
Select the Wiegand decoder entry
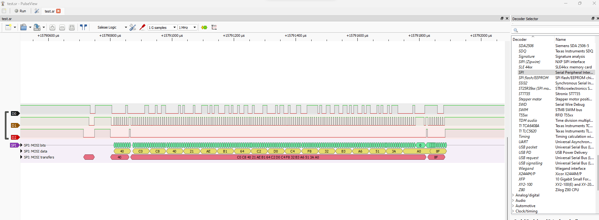point(526,169)
